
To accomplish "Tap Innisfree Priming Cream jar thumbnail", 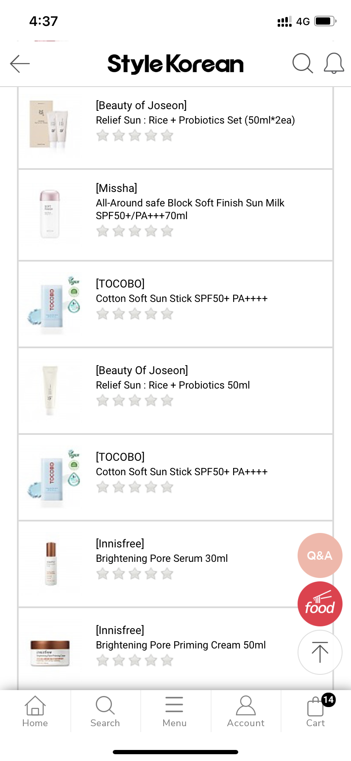I will click(50, 653).
